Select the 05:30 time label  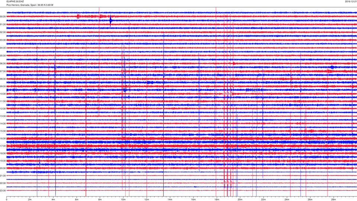click(x=3, y=55)
